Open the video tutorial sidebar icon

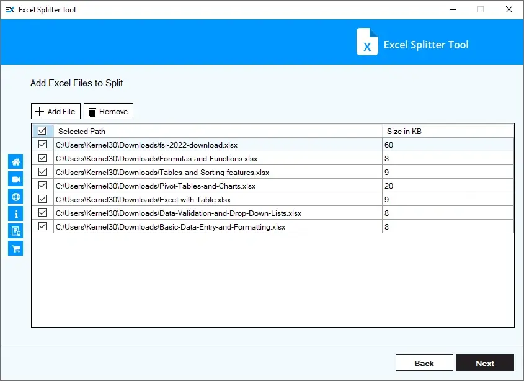click(x=15, y=178)
